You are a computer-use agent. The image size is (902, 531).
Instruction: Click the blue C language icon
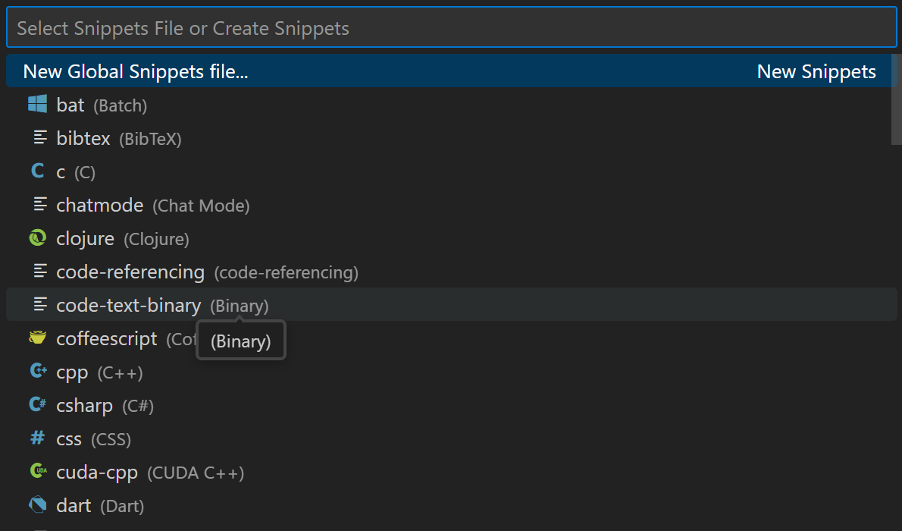37,171
